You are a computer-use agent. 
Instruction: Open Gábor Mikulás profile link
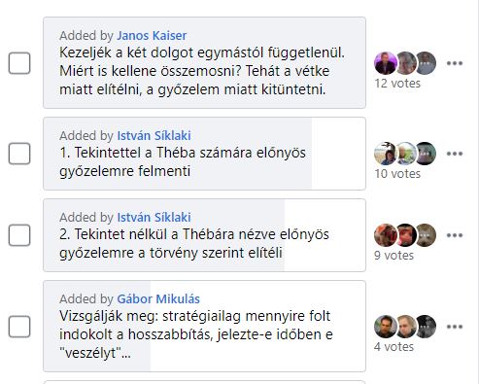click(x=158, y=298)
